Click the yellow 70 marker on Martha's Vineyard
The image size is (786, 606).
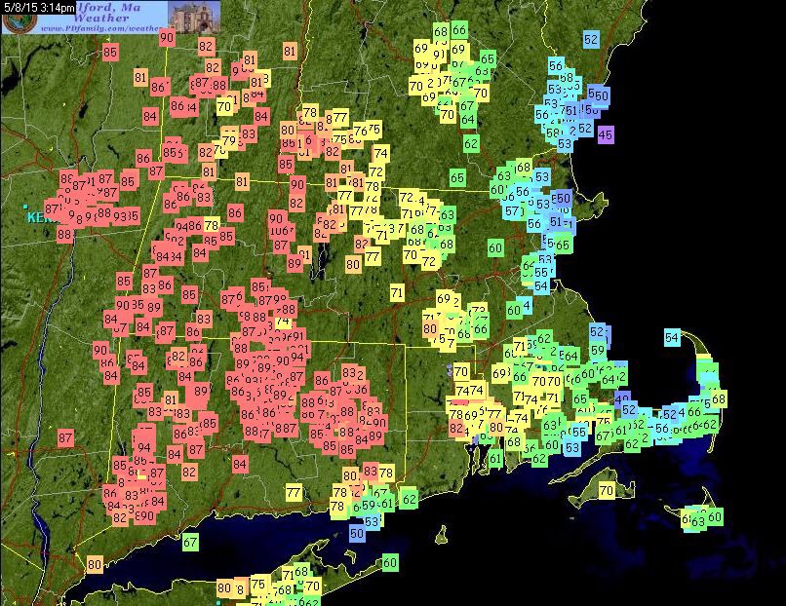[607, 491]
